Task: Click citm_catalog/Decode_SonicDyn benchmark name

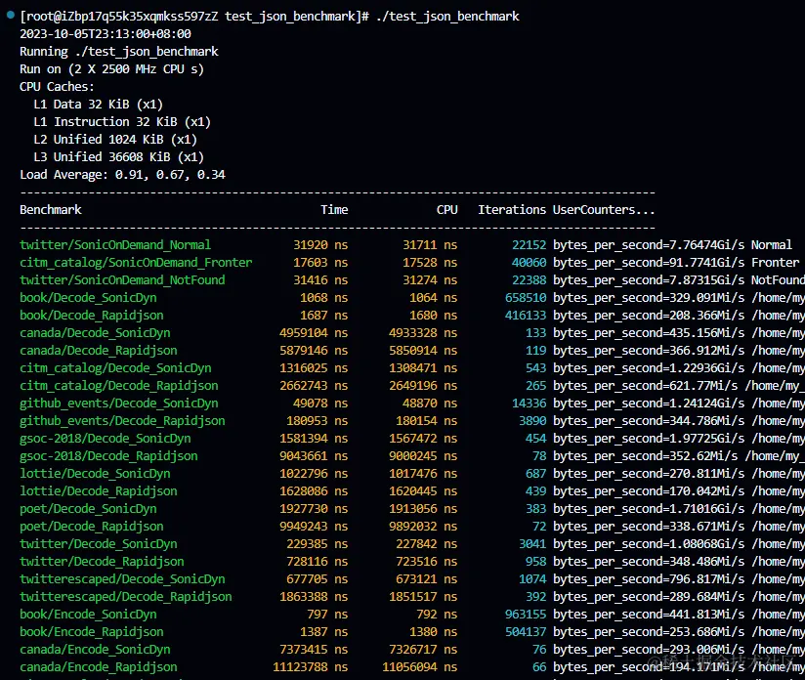Action: [115, 368]
